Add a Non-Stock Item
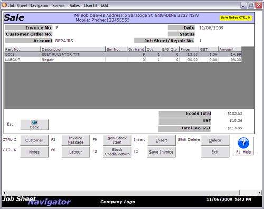This screenshot has height=209, width=264. click(117, 140)
